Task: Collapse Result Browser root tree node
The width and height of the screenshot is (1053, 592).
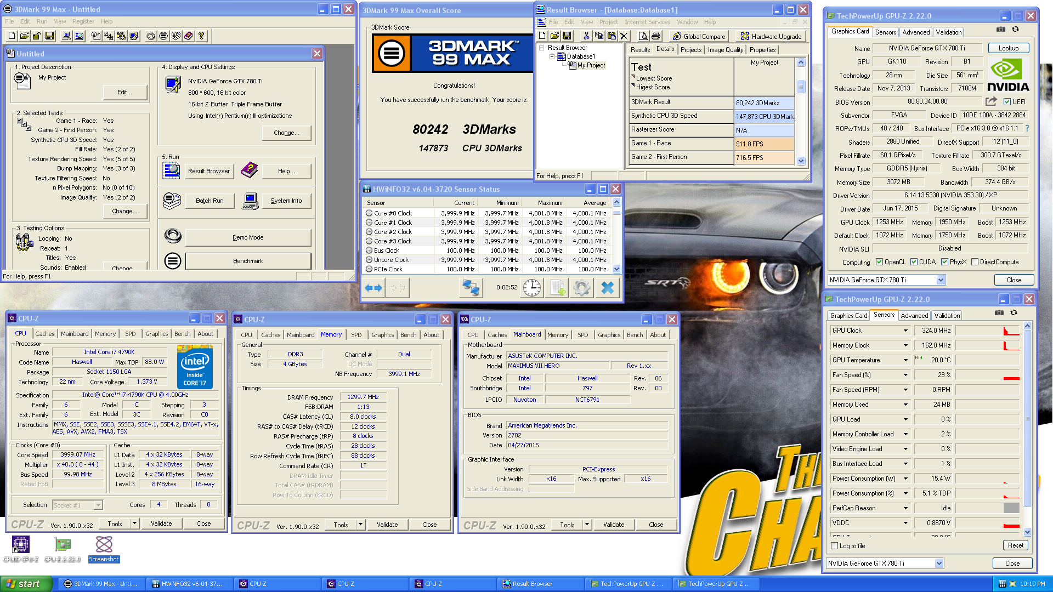Action: [x=542, y=48]
